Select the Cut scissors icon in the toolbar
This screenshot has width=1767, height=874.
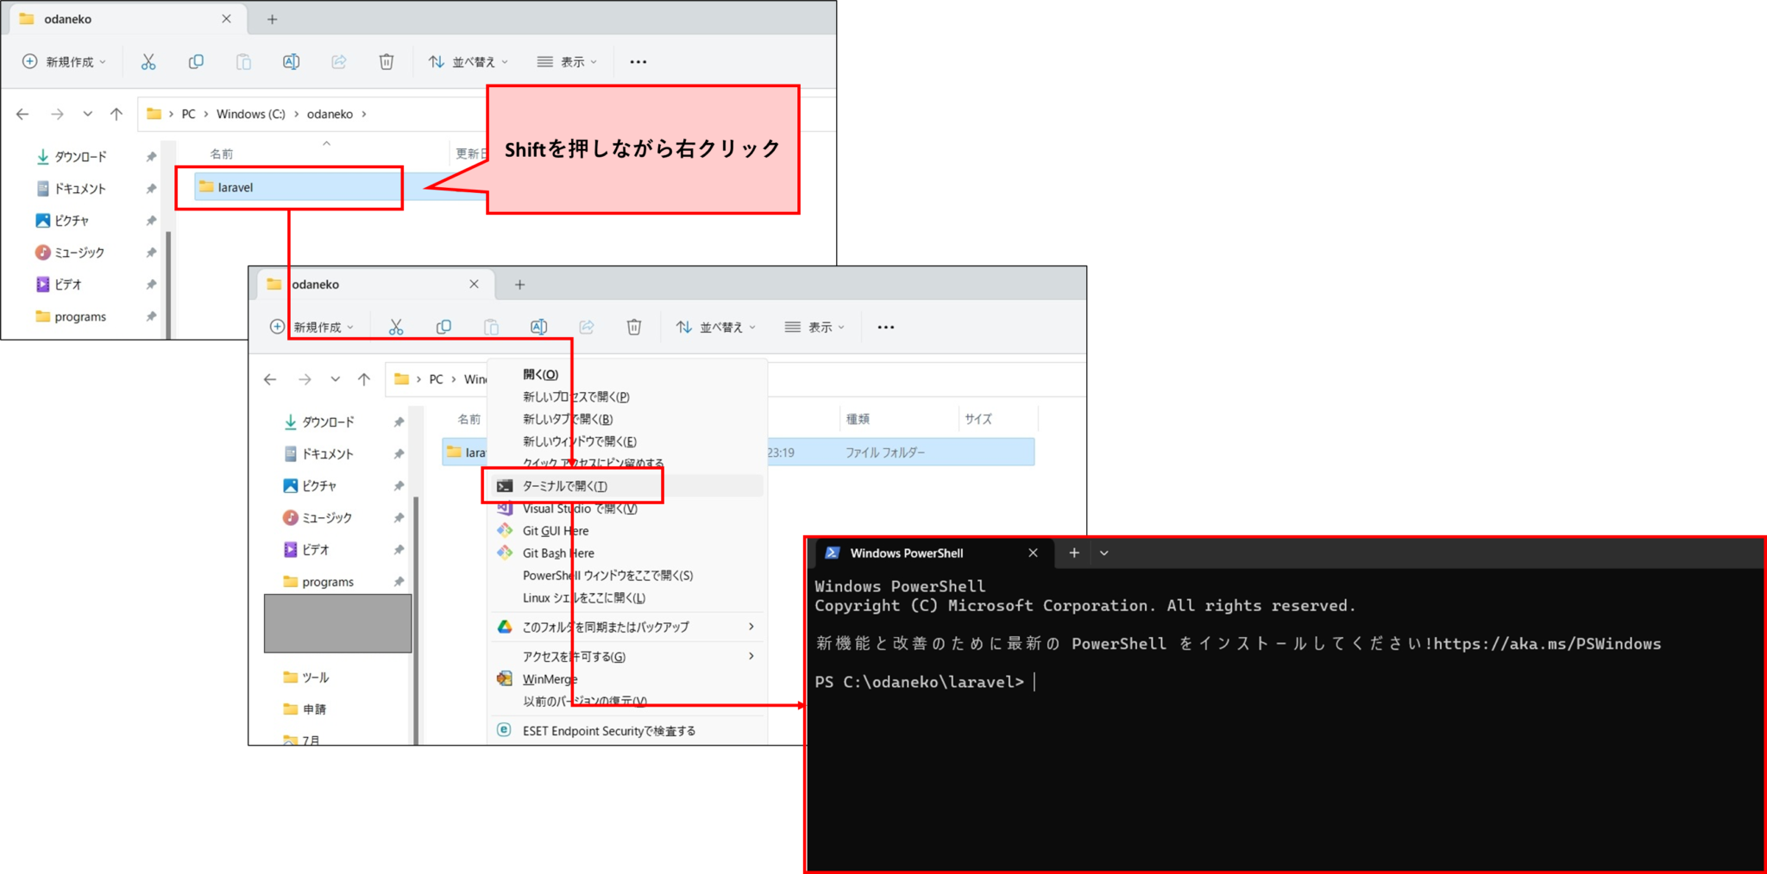(148, 61)
